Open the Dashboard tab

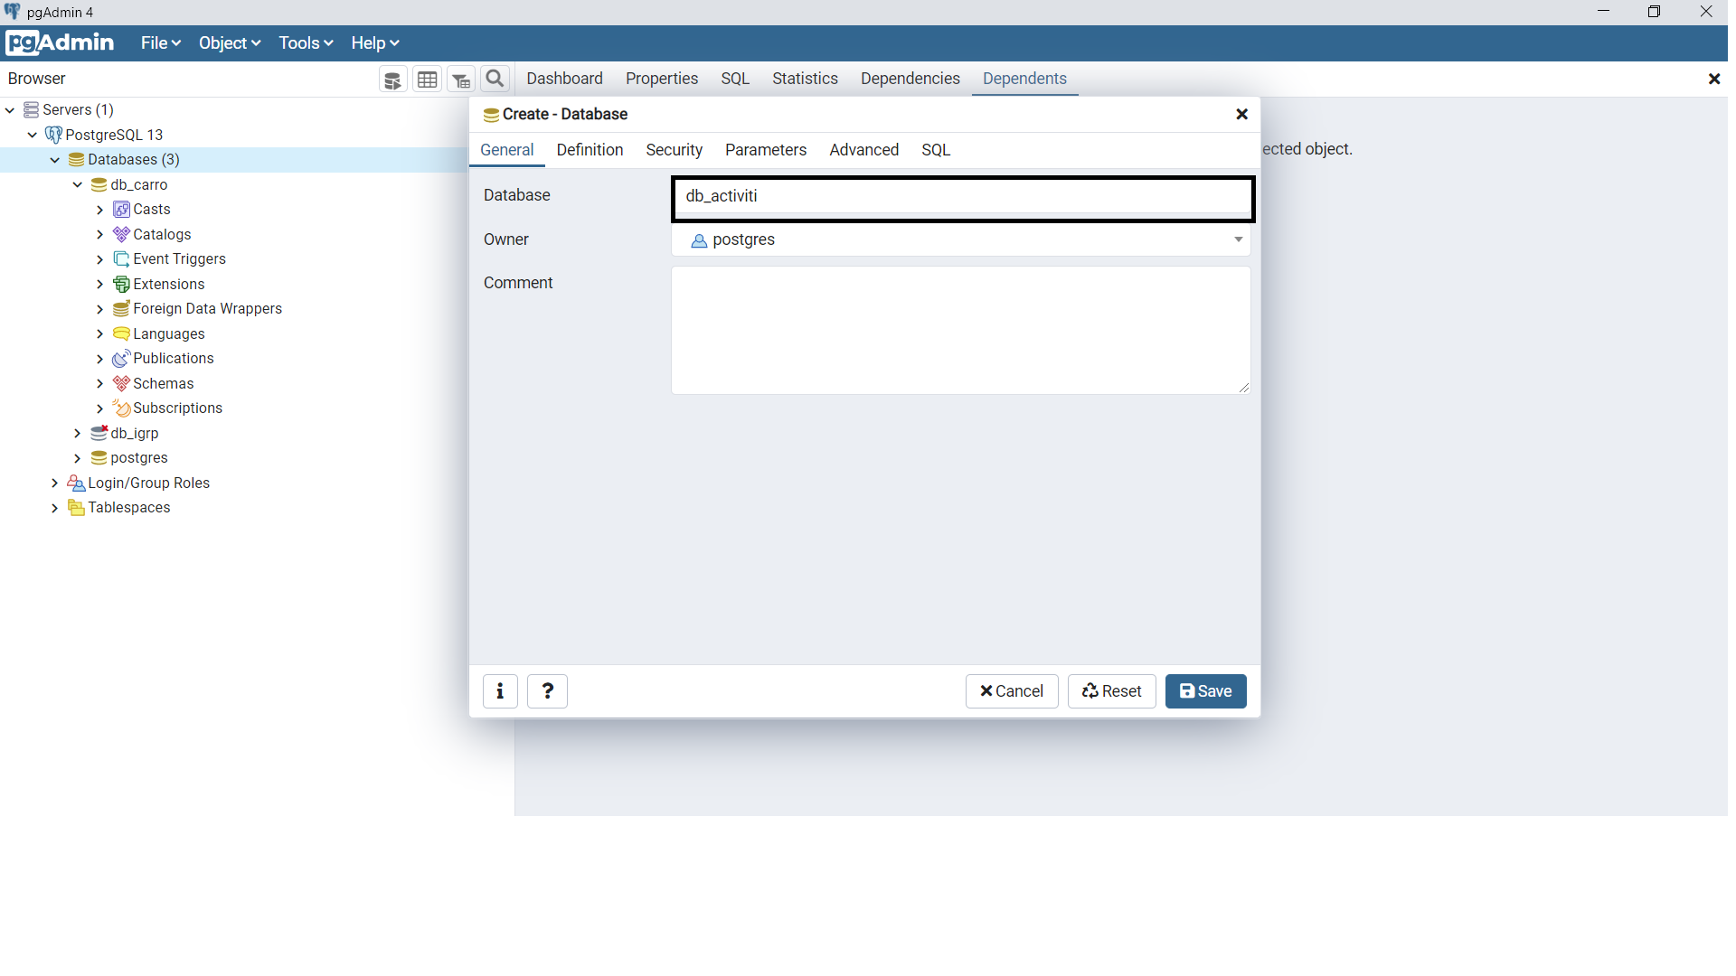coord(564,79)
